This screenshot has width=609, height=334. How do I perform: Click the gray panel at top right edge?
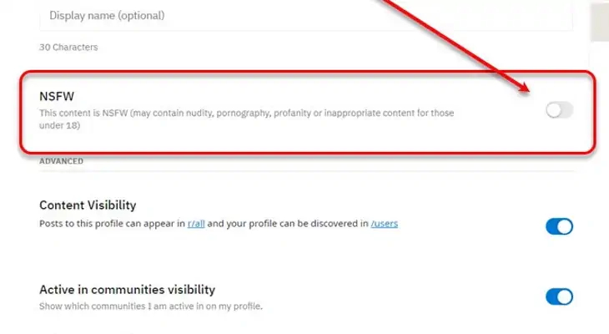599,20
